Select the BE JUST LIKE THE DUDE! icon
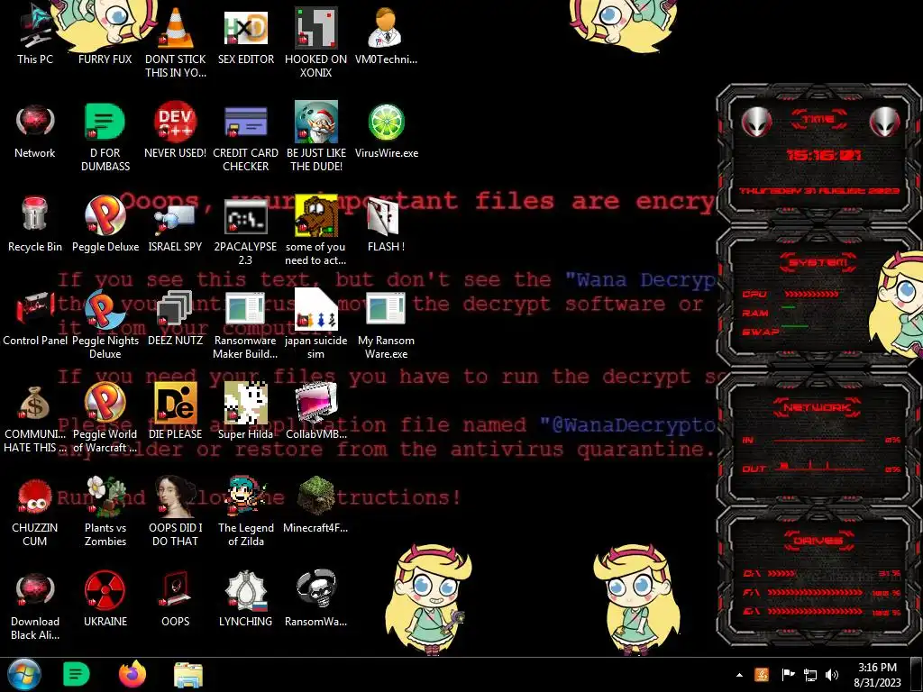The height and width of the screenshot is (692, 923). click(x=316, y=137)
